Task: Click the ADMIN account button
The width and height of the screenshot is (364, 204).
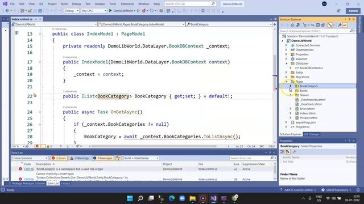Action: [353, 11]
